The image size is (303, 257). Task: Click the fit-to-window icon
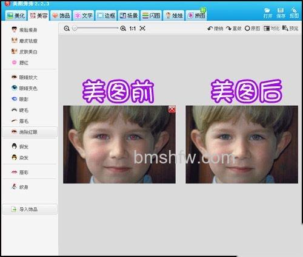pyautogui.click(x=142, y=29)
